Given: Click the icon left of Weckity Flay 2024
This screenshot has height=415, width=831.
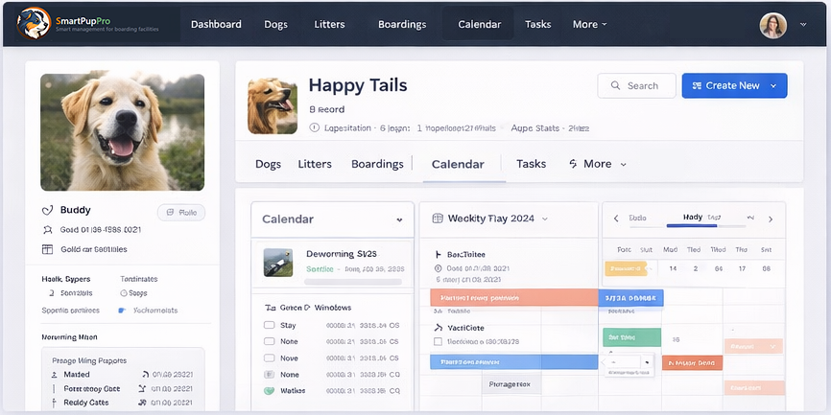Looking at the screenshot, I should (438, 219).
